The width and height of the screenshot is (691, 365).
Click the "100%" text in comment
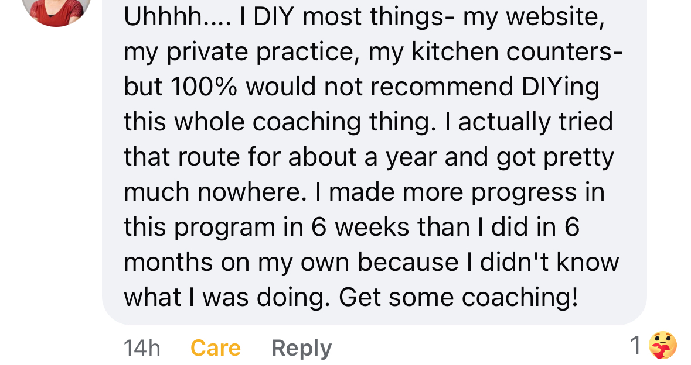tap(204, 87)
